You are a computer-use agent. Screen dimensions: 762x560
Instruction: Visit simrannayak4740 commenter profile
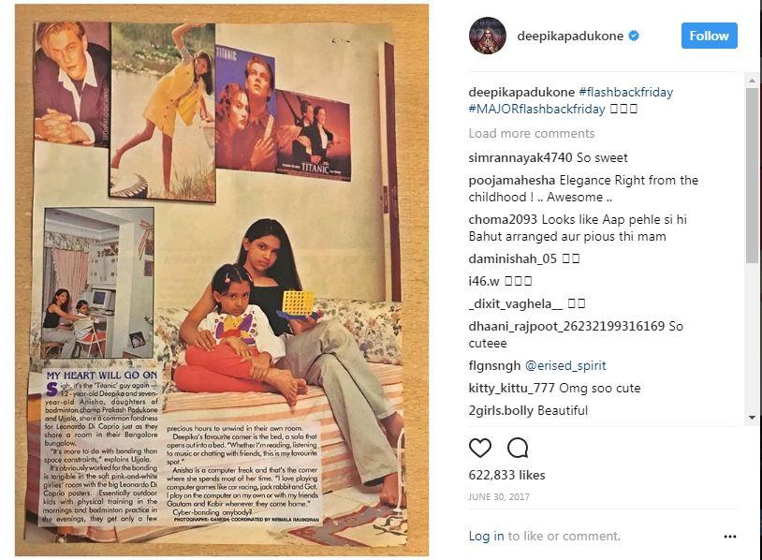tap(520, 157)
